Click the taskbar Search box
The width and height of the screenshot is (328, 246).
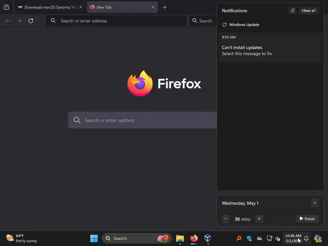click(x=137, y=238)
